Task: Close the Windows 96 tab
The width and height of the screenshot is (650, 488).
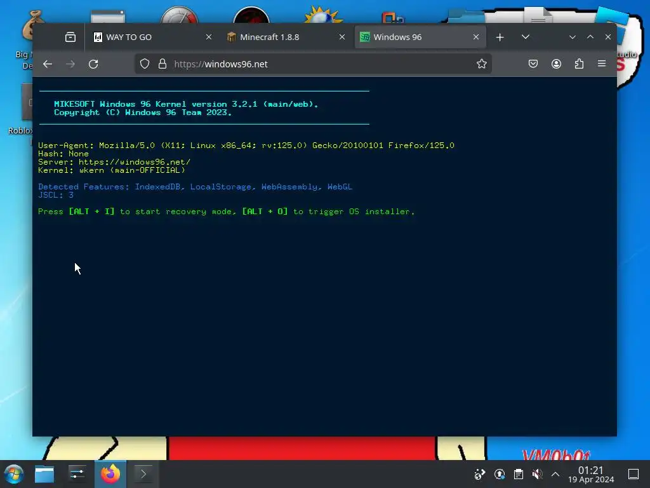Action: coord(476,37)
